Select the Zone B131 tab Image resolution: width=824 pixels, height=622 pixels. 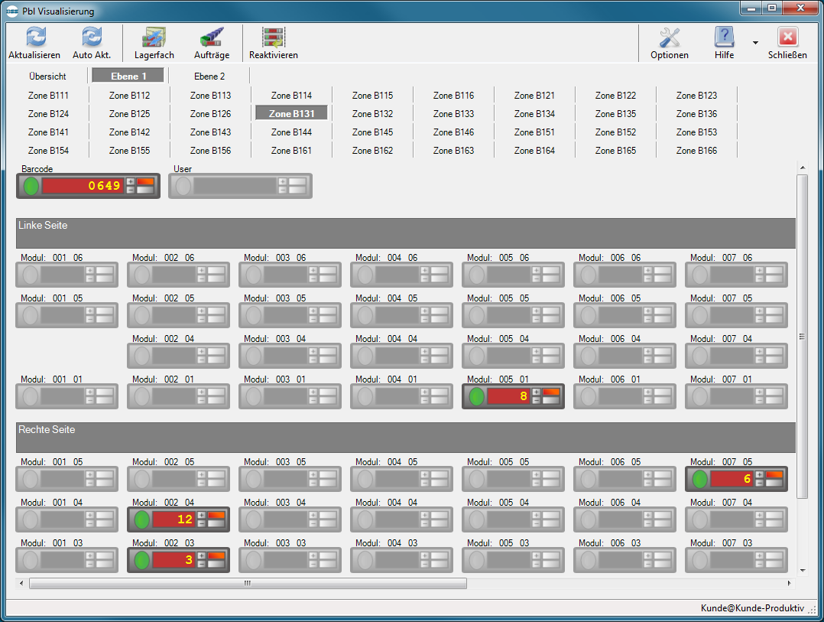coord(291,113)
